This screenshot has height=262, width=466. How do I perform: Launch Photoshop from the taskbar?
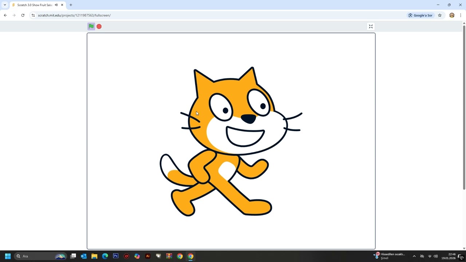click(x=116, y=256)
